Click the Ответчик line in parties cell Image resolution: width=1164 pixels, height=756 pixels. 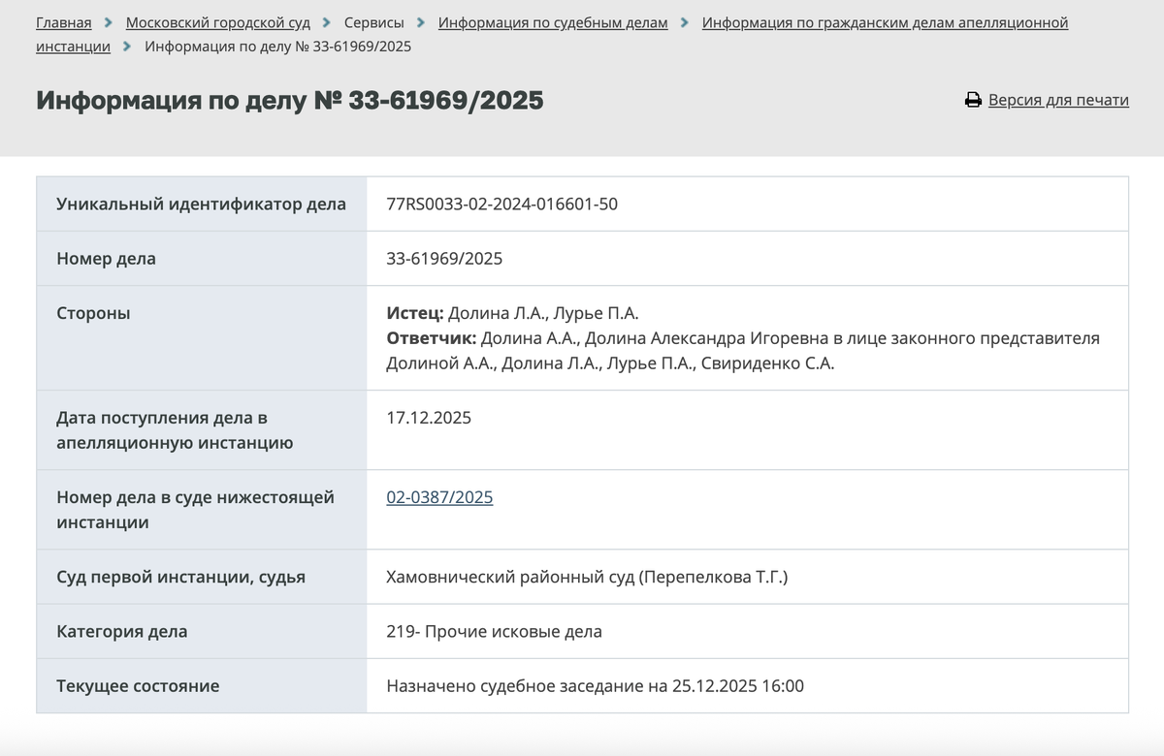coord(743,351)
